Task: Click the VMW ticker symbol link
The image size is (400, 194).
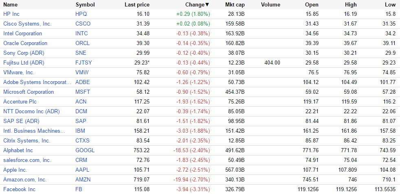Action: click(82, 72)
